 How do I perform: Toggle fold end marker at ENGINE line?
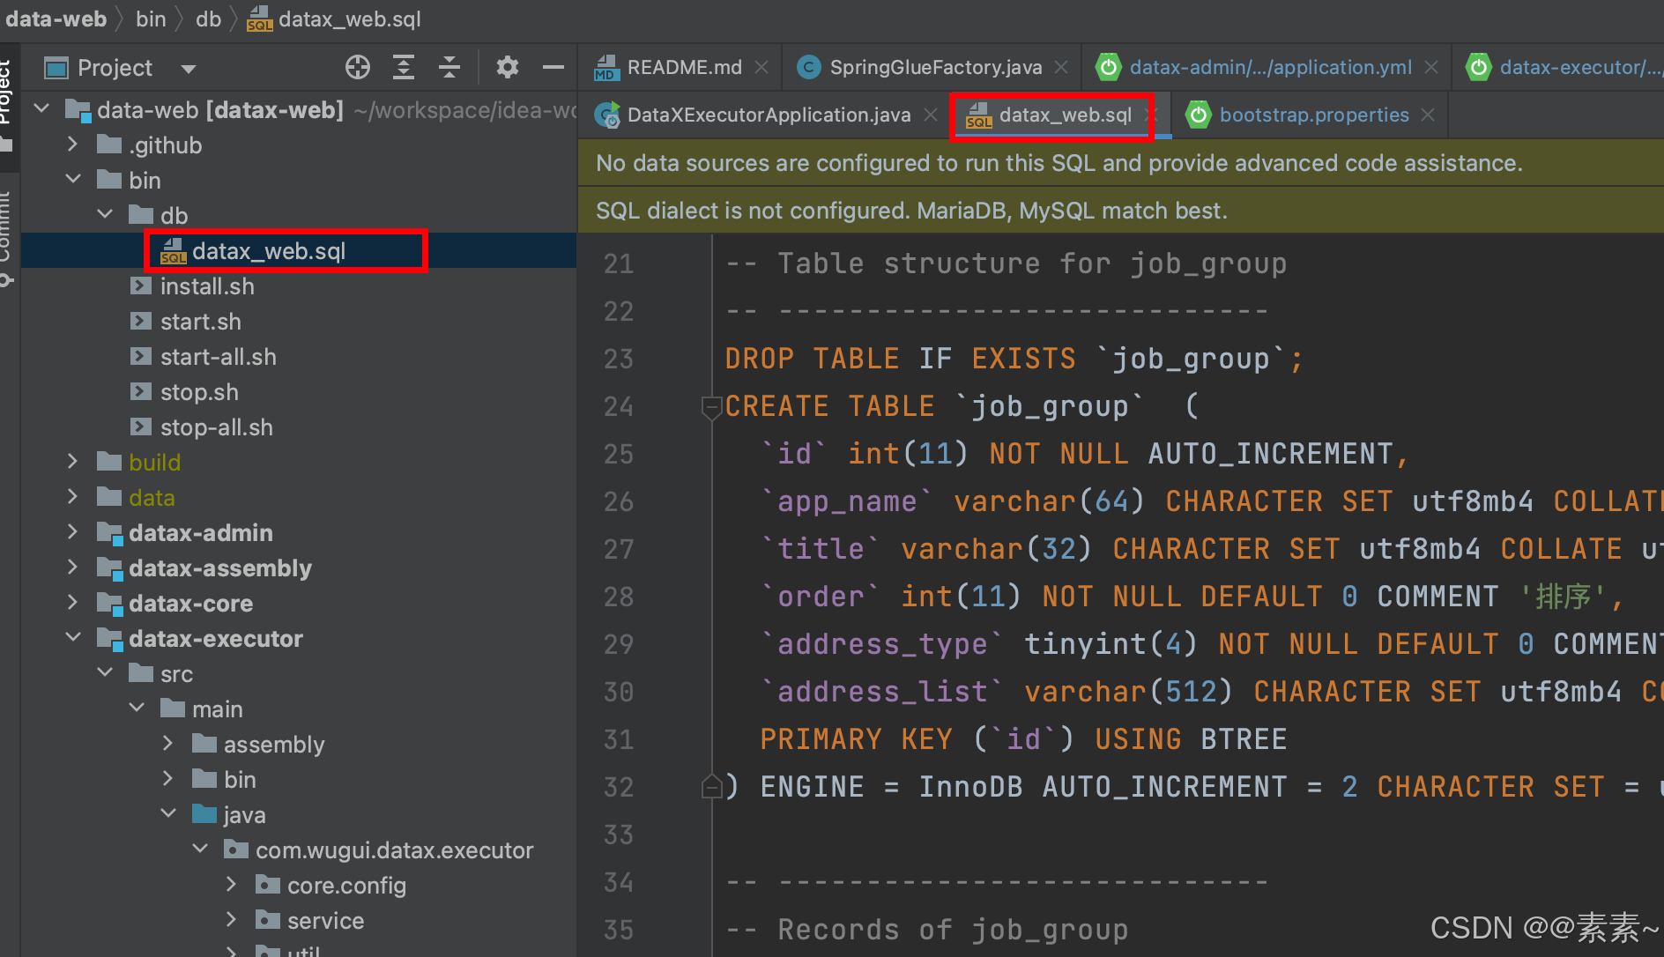click(711, 786)
